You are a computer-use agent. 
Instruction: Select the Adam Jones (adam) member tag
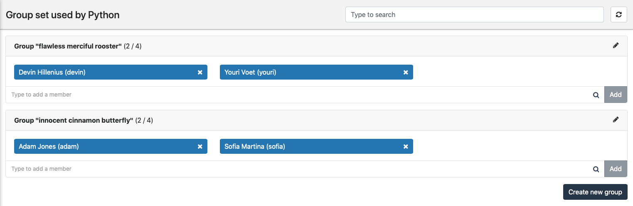pyautogui.click(x=104, y=146)
